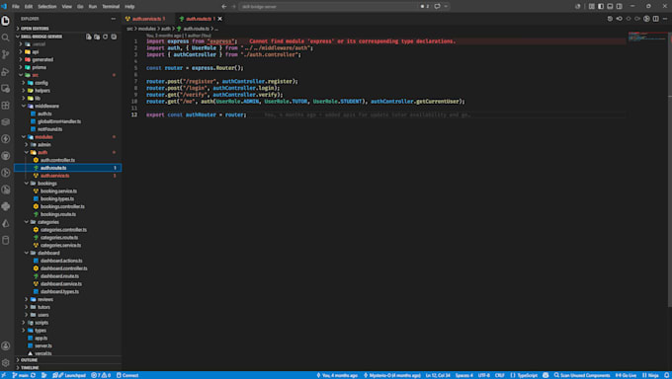The width and height of the screenshot is (672, 379).
Task: Expand the OUTLINE section
Action: click(x=68, y=360)
